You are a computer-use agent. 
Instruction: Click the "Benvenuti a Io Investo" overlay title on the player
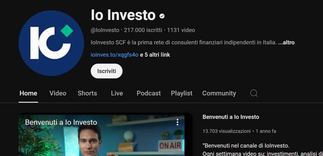tap(61, 122)
